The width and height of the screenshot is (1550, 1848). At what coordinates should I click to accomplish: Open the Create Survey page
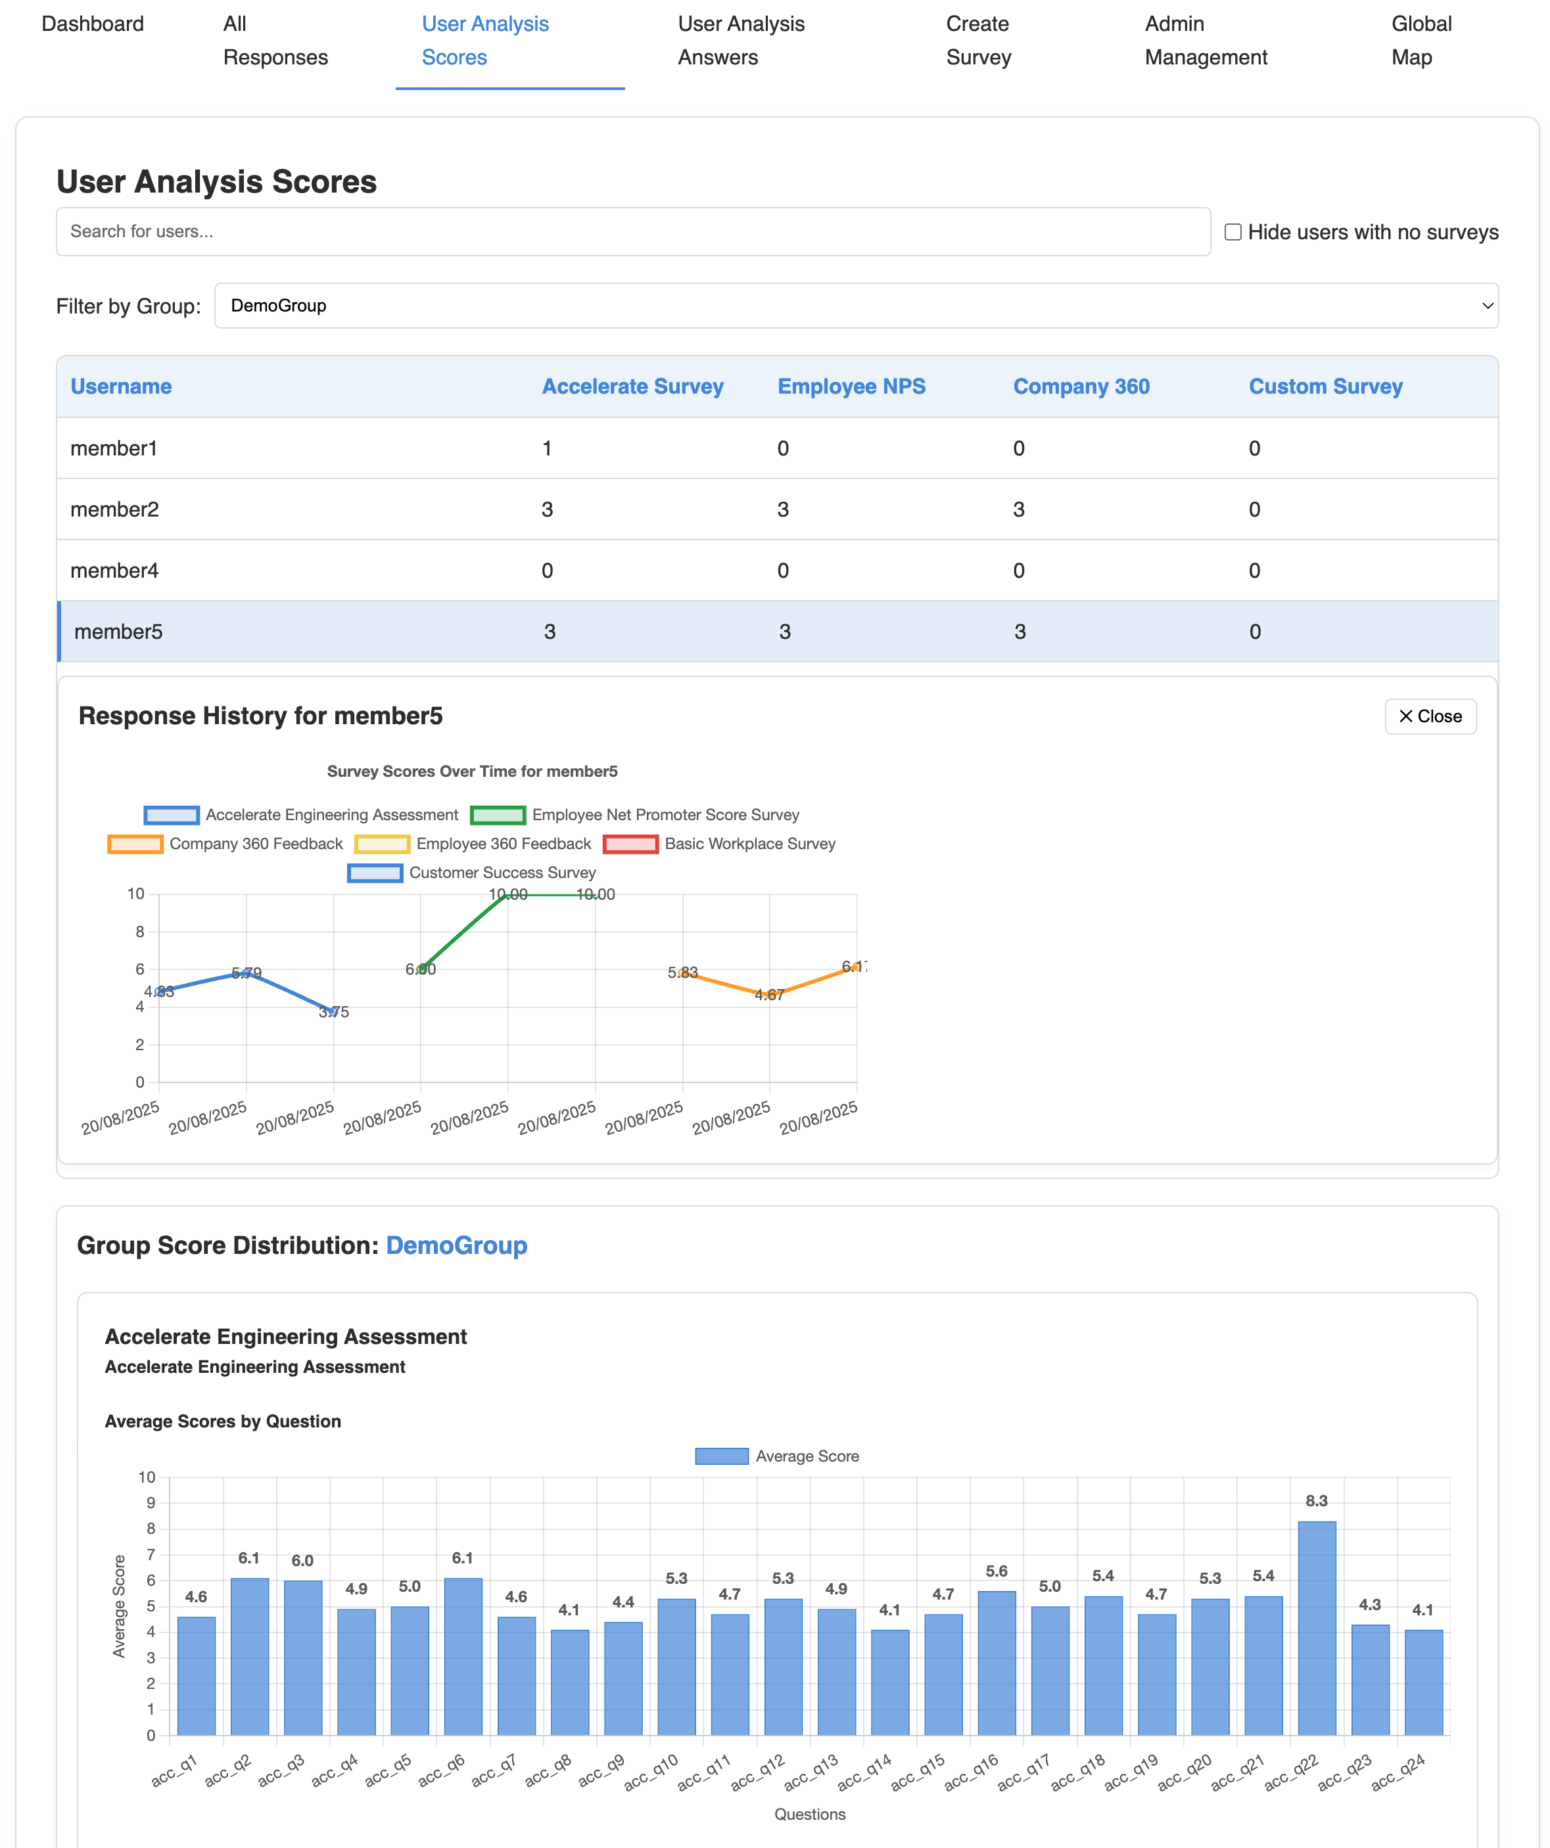coord(978,41)
